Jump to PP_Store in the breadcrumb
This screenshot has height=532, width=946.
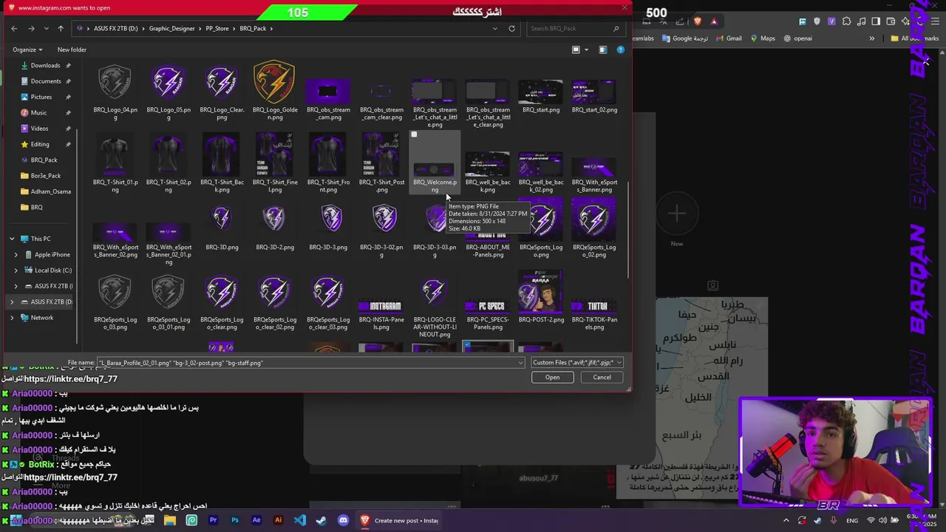click(217, 28)
